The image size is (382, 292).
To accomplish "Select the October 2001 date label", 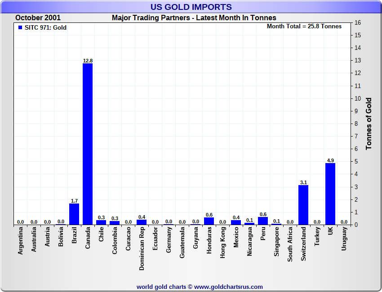I will 38,18.
